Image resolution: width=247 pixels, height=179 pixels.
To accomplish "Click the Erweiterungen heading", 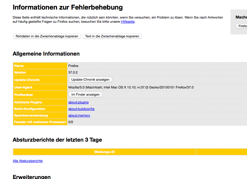I will point(32,177).
